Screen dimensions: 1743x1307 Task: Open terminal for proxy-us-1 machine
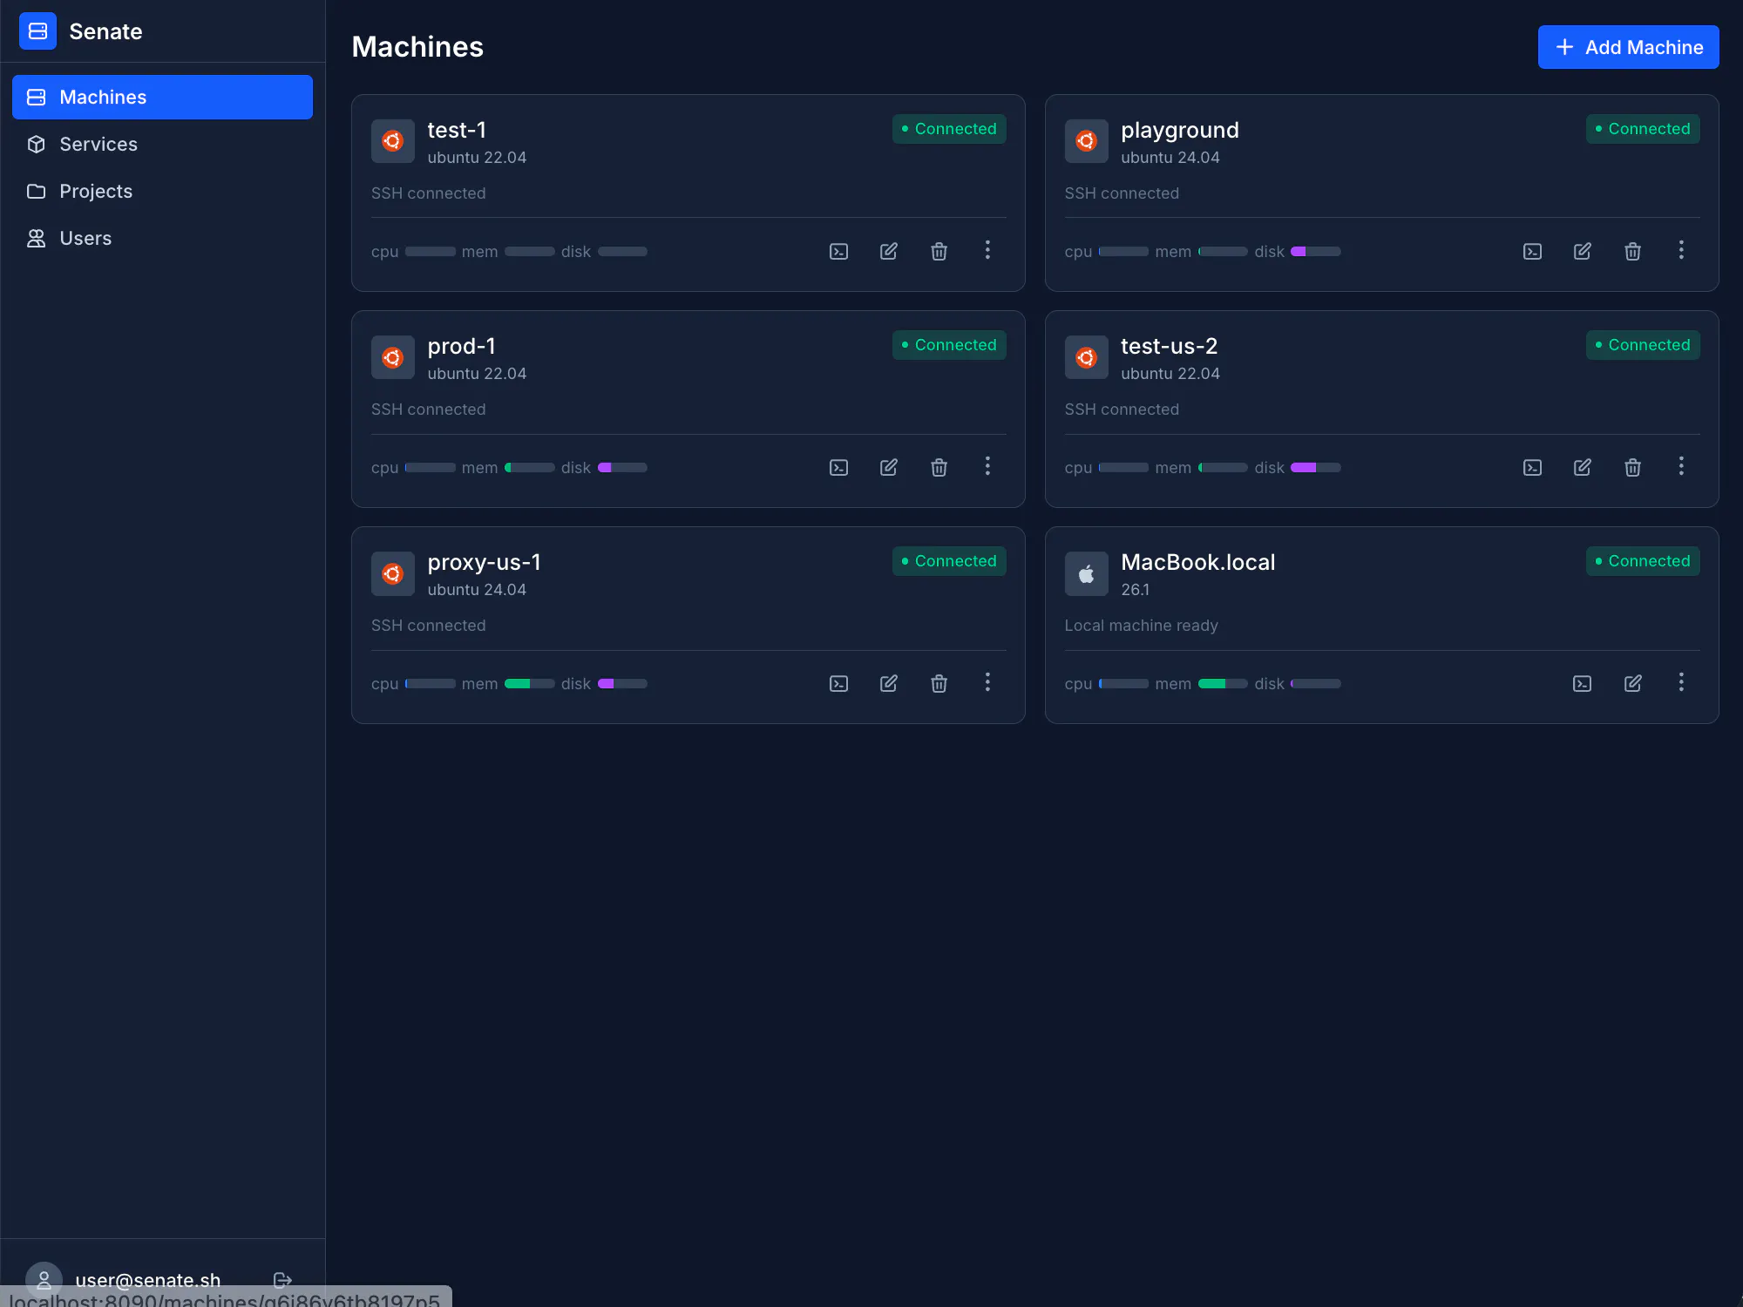[x=838, y=683]
